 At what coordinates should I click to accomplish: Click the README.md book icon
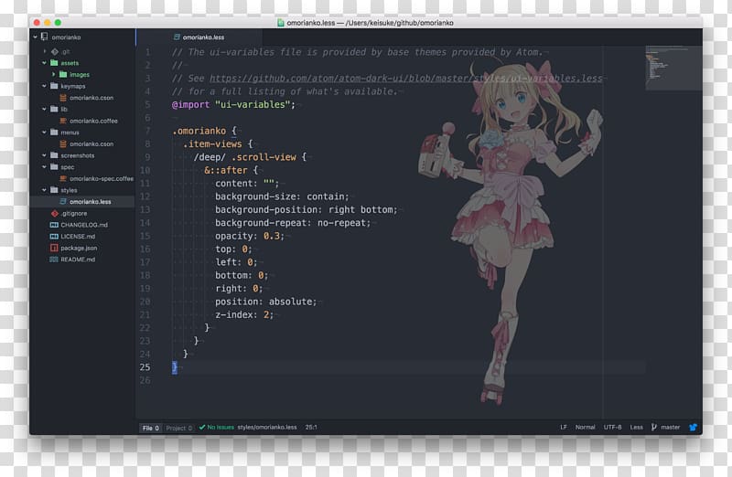tap(54, 260)
